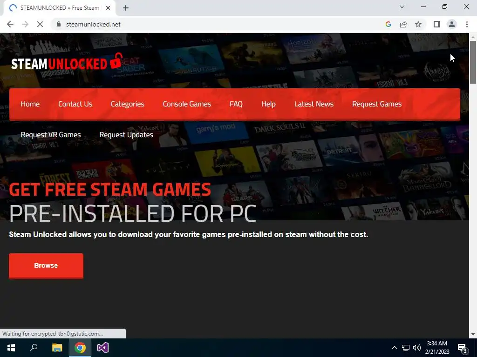Open a new browser tab
Image resolution: width=477 pixels, height=357 pixels.
(126, 8)
